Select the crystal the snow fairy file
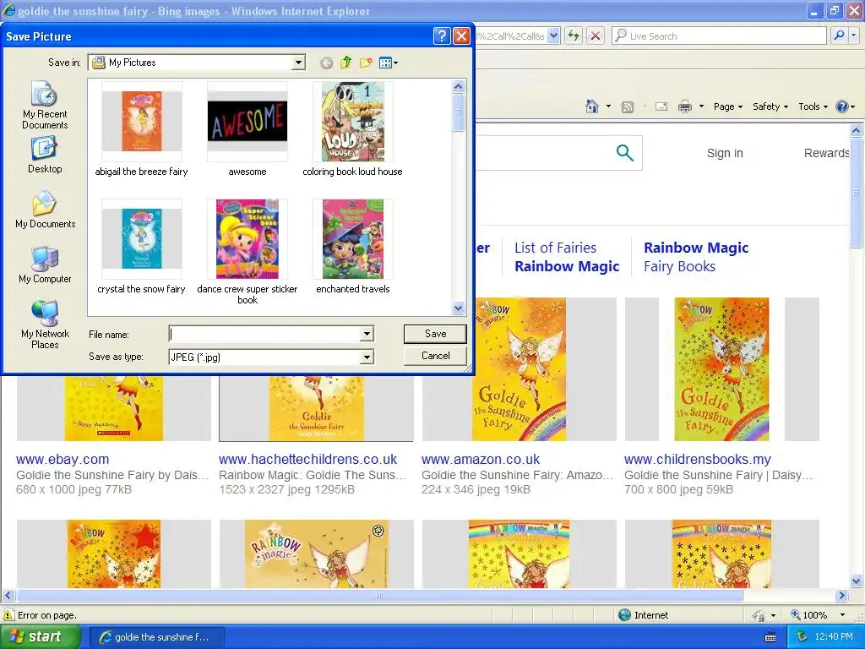 pos(141,248)
